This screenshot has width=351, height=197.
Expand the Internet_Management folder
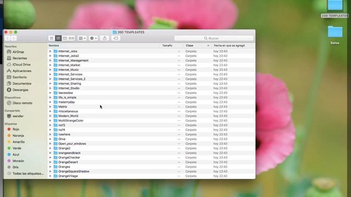pyautogui.click(x=50, y=61)
